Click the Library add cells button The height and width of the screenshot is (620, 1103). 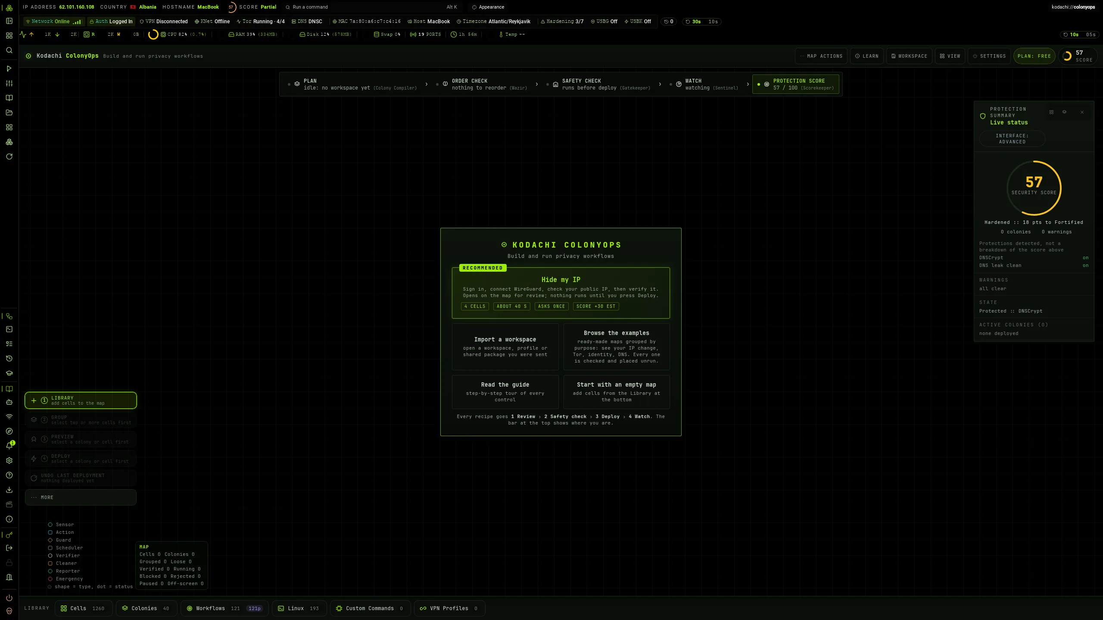tap(81, 400)
